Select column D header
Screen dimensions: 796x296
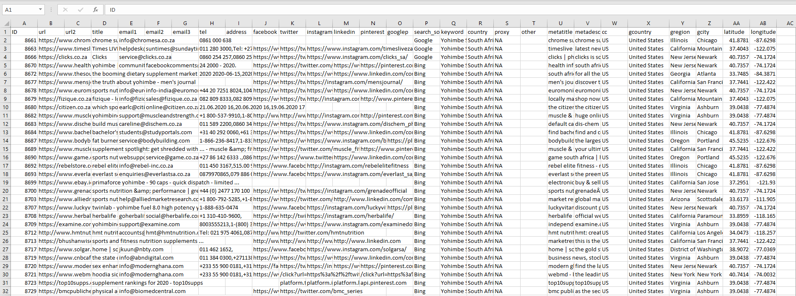point(105,23)
